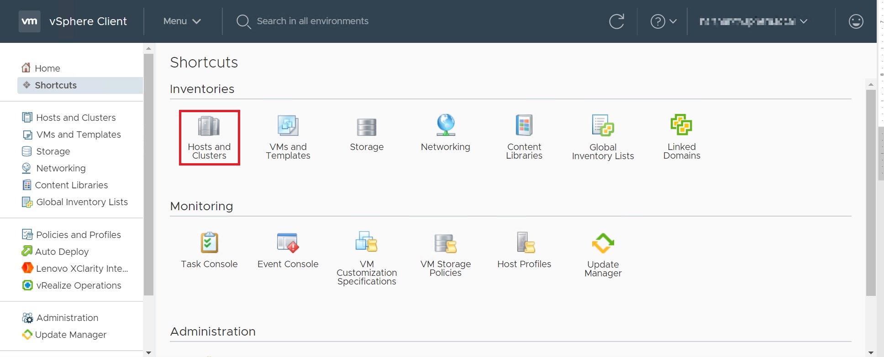Click main content scrollbar up arrow
Viewport: 884px width, 357px height.
(x=871, y=84)
